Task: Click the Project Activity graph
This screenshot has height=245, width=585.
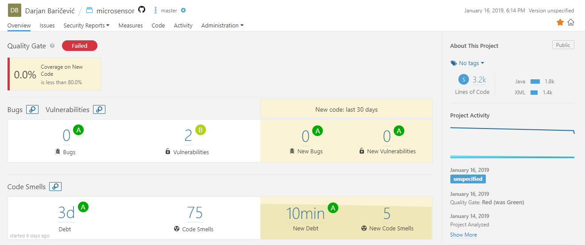Action: tap(512, 142)
